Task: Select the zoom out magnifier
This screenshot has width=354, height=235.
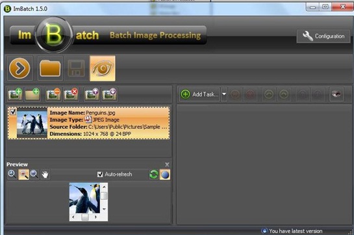Action: click(x=34, y=174)
